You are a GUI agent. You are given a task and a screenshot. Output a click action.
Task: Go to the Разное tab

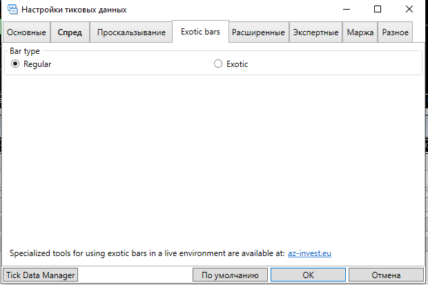[x=395, y=32]
